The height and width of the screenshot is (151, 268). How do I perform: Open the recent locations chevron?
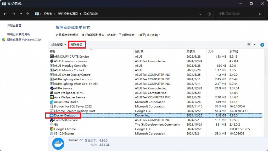pos(21,14)
